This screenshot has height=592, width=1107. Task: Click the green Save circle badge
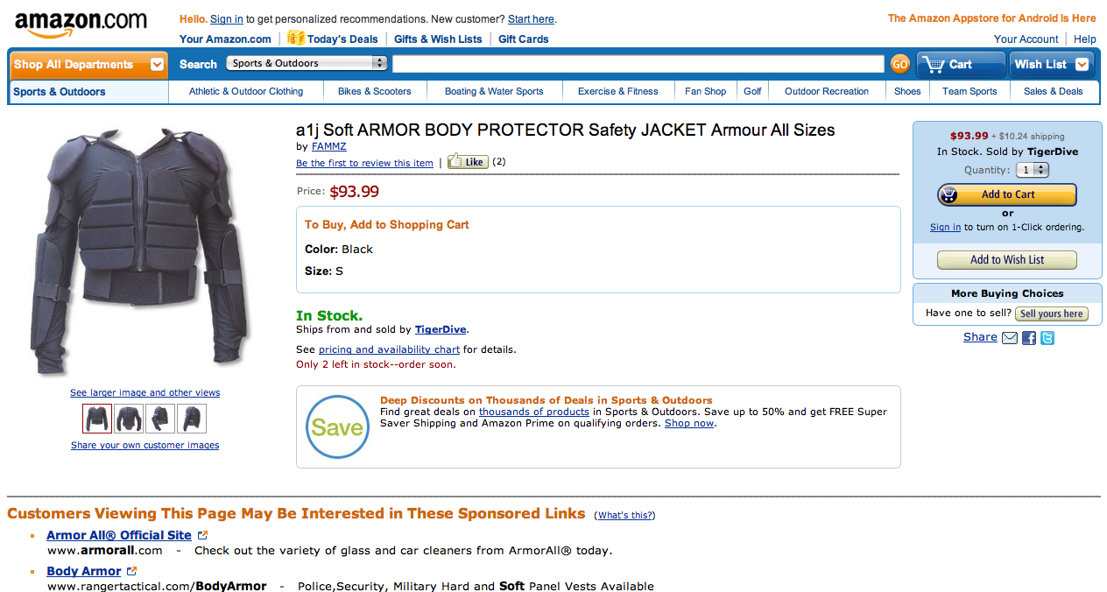(337, 427)
